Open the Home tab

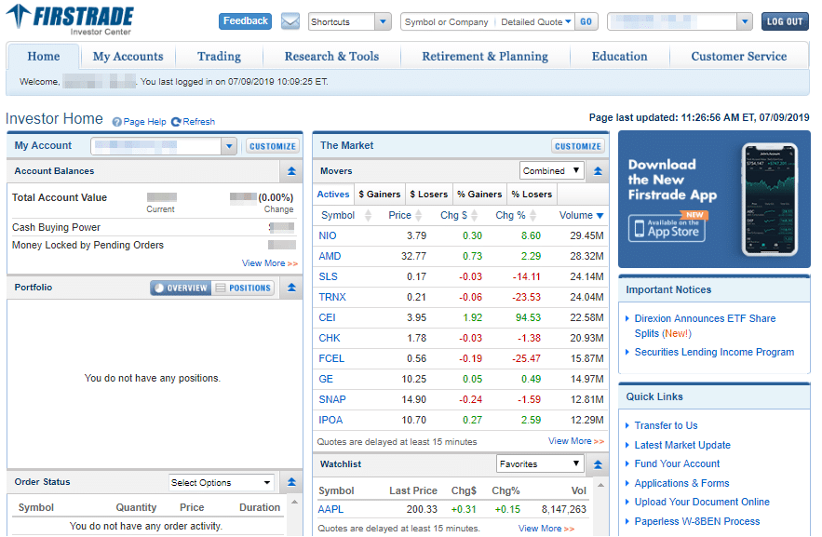pos(44,56)
